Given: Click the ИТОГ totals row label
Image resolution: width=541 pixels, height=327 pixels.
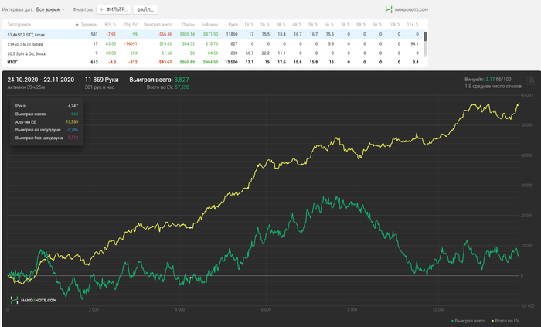Looking at the screenshot, I should (12, 63).
